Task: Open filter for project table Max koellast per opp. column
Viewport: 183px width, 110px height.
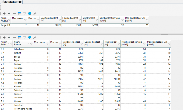Action: tap(122, 20)
